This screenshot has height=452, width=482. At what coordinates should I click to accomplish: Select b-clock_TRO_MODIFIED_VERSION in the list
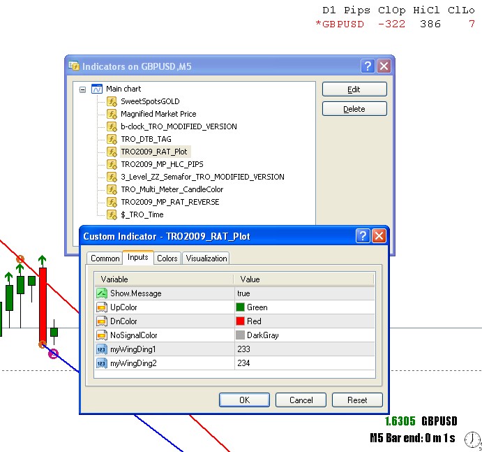coord(179,126)
